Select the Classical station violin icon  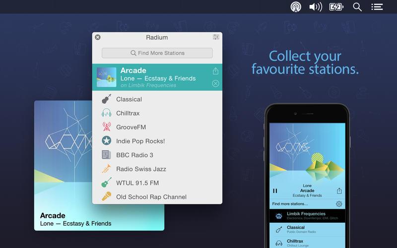point(106,99)
